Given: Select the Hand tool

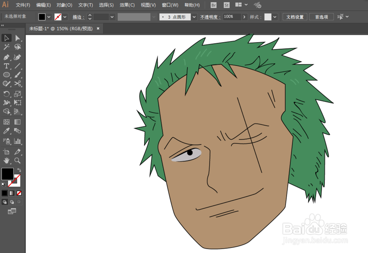Looking at the screenshot, I should (x=6, y=160).
